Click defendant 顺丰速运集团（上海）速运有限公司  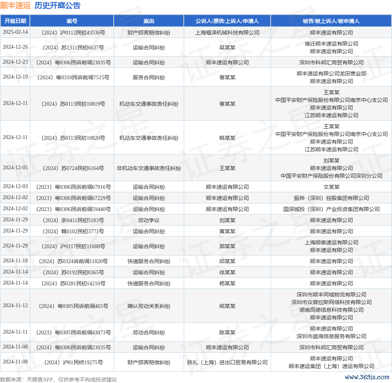coord(331,366)
